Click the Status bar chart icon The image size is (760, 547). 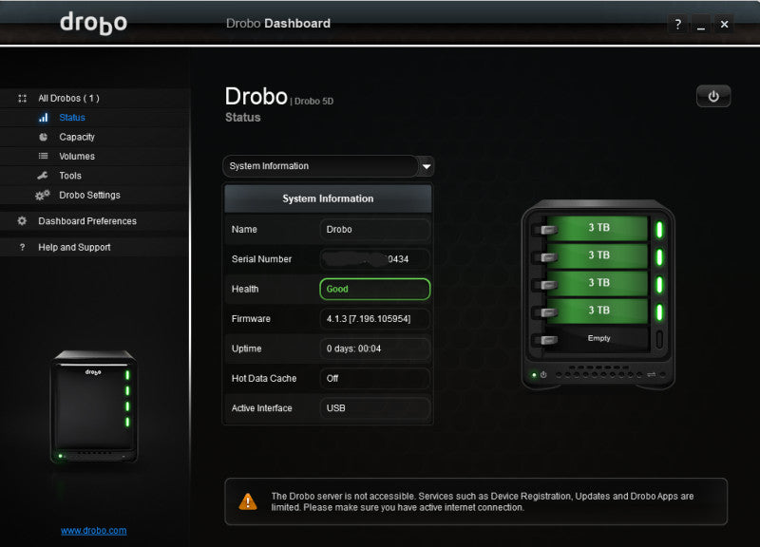(44, 117)
